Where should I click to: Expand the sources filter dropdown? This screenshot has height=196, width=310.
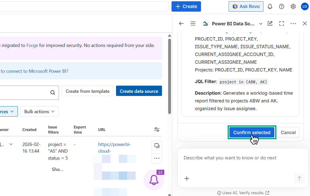pos(9,111)
